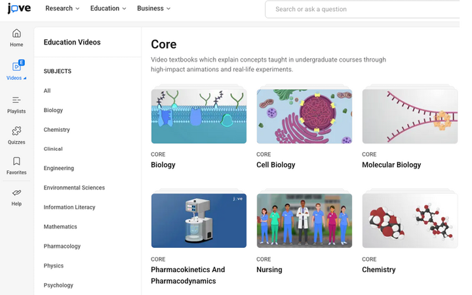472x295 pixels.
Task: Expand the Education dropdown menu
Action: (109, 9)
